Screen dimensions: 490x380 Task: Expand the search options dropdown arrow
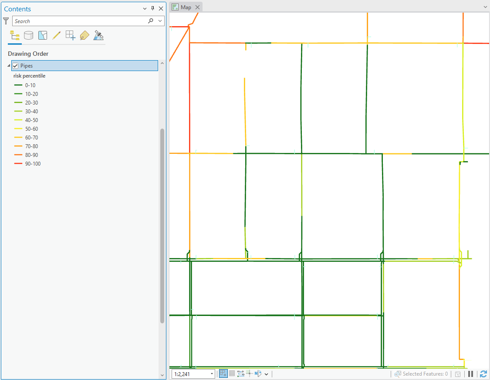[x=160, y=21]
